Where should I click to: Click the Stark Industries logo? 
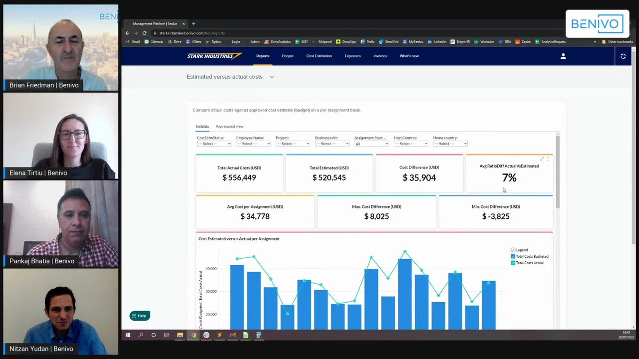pos(215,56)
